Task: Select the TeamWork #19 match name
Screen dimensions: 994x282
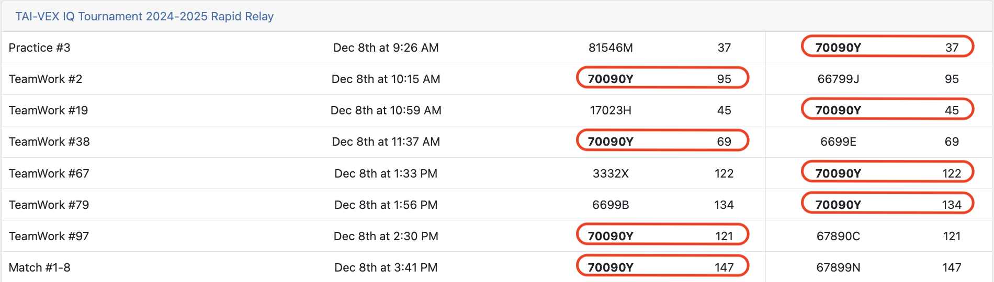Action: point(48,110)
